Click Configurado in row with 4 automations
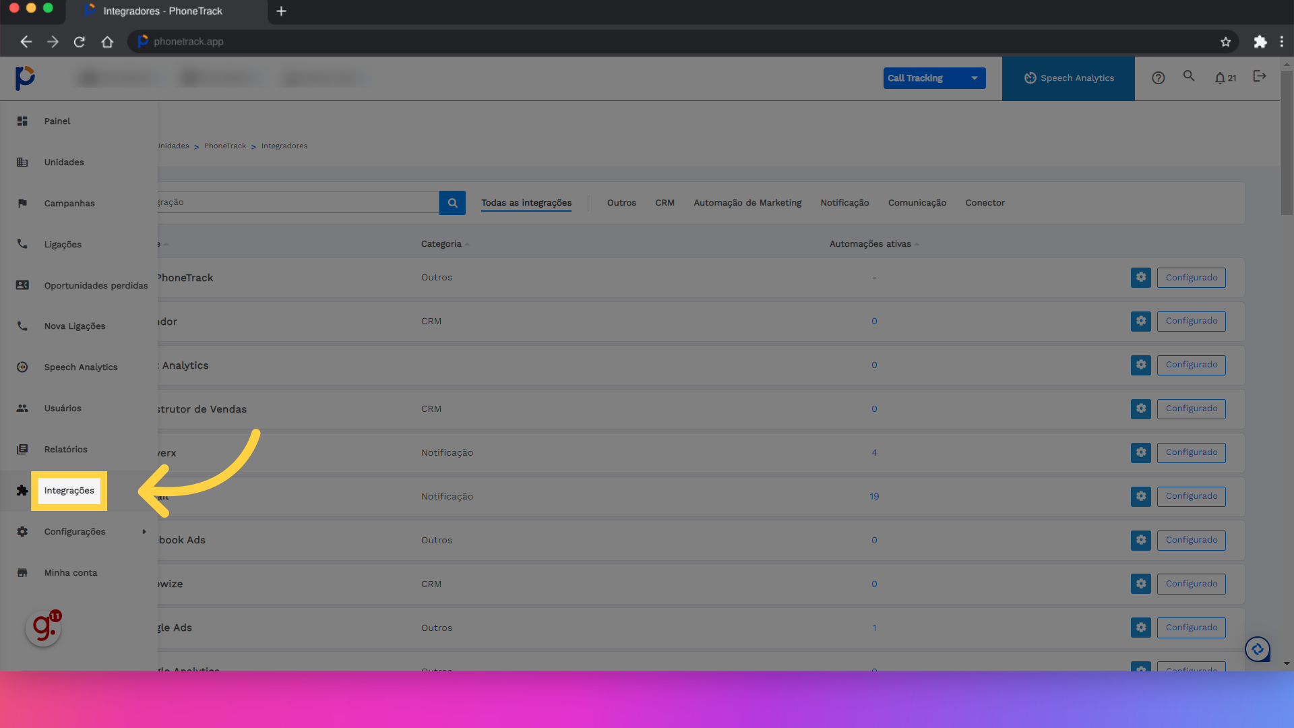Screen dimensions: 1294x728 tap(1192, 453)
